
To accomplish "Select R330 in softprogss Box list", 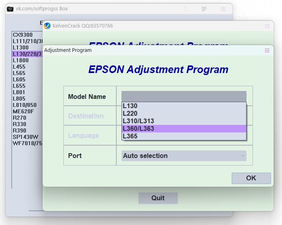I will [x=27, y=124].
